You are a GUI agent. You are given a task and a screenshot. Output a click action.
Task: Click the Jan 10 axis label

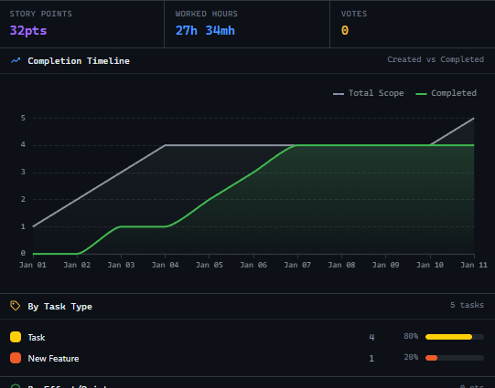[x=430, y=265]
